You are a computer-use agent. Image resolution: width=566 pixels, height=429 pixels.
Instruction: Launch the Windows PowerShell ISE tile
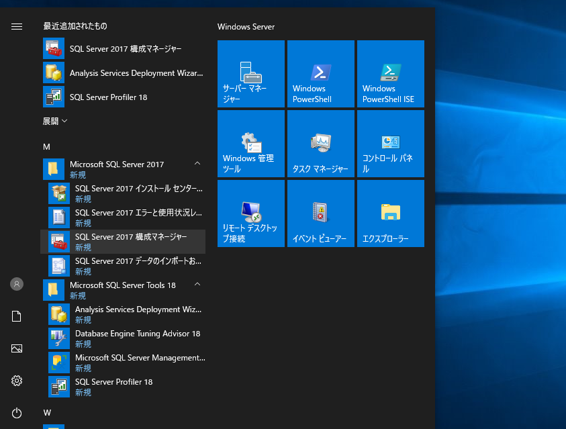(x=391, y=74)
